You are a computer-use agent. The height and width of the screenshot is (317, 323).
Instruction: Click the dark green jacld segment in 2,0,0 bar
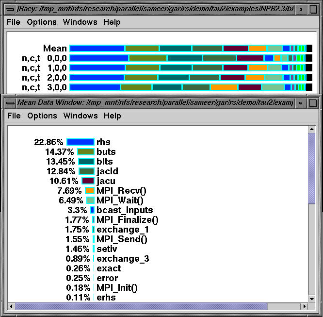[x=205, y=77]
